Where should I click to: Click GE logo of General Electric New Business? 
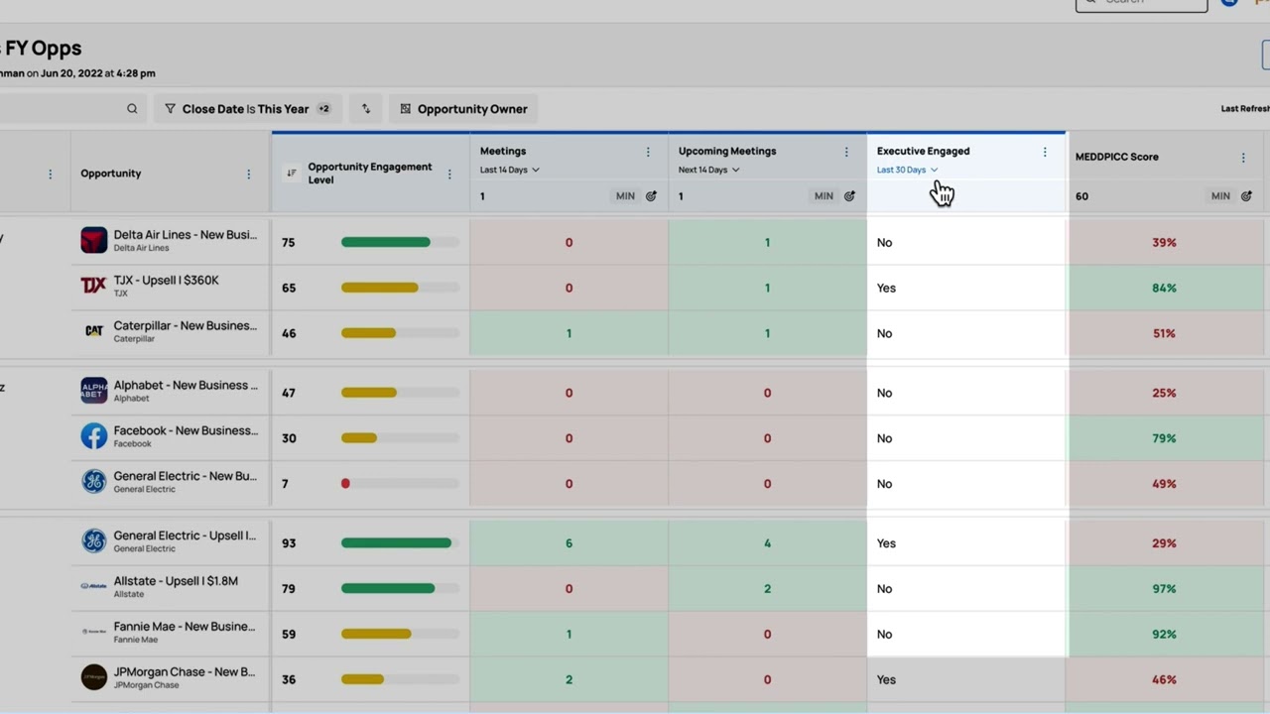pyautogui.click(x=94, y=482)
